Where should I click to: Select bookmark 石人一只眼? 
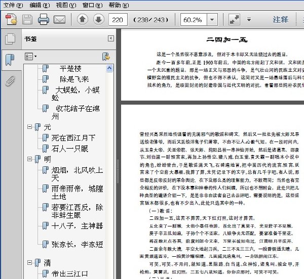pos(70,149)
